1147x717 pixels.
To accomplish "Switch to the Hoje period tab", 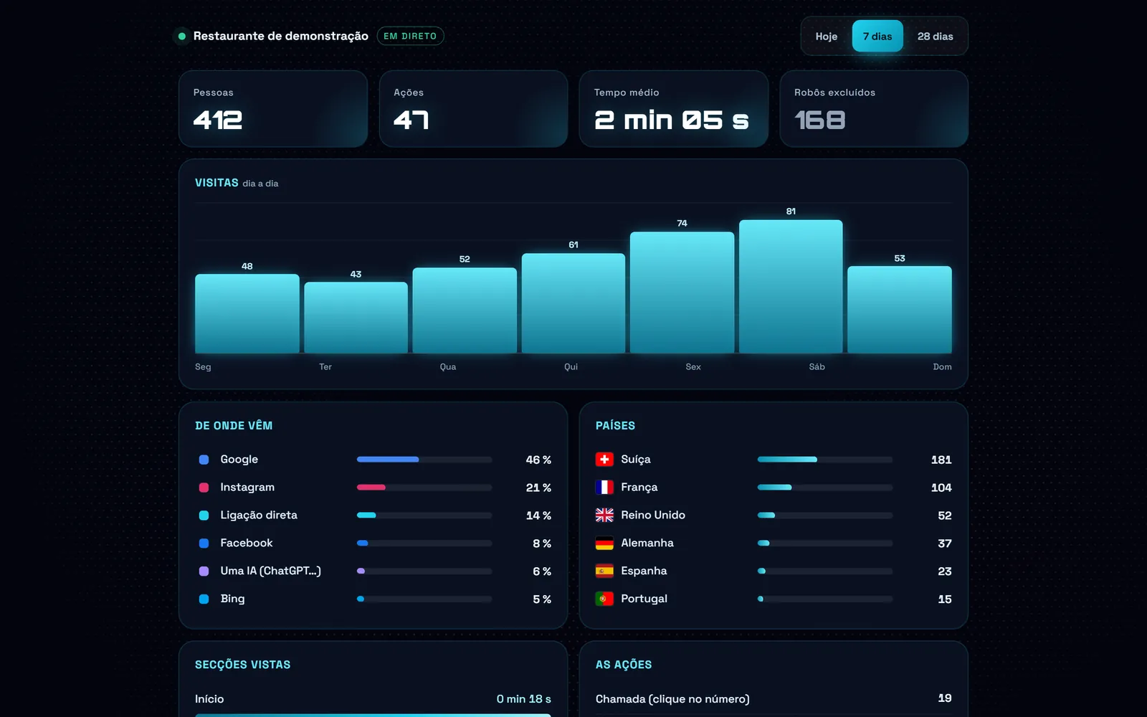I will 826,36.
